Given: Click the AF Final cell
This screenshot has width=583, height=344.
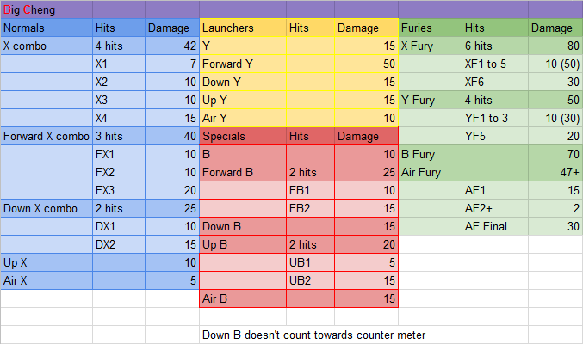Looking at the screenshot, I should click(x=495, y=227).
